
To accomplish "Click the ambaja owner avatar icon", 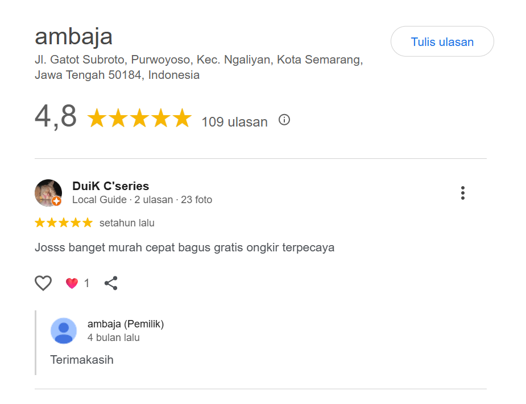I will tap(64, 331).
